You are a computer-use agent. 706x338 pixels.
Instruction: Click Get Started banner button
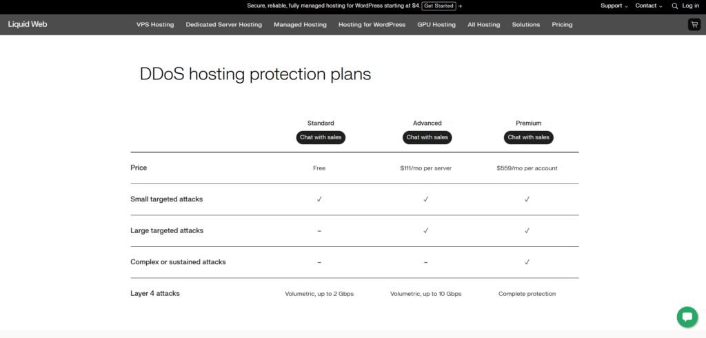pos(438,6)
